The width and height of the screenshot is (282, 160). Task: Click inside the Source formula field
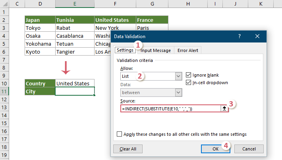click(x=171, y=109)
